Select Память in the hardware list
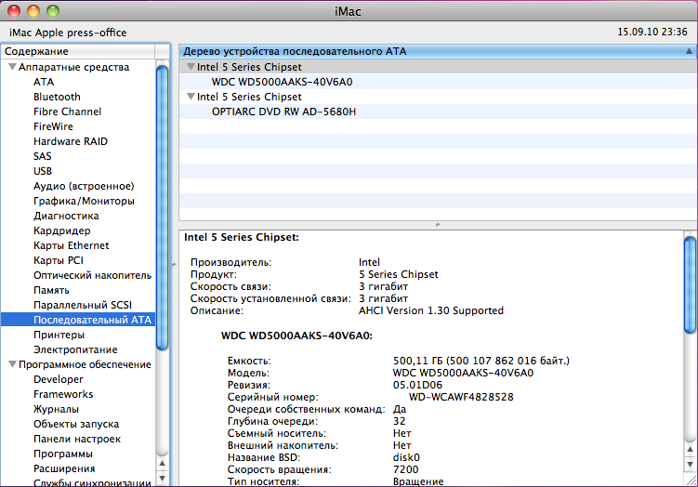The image size is (698, 487). click(x=51, y=290)
